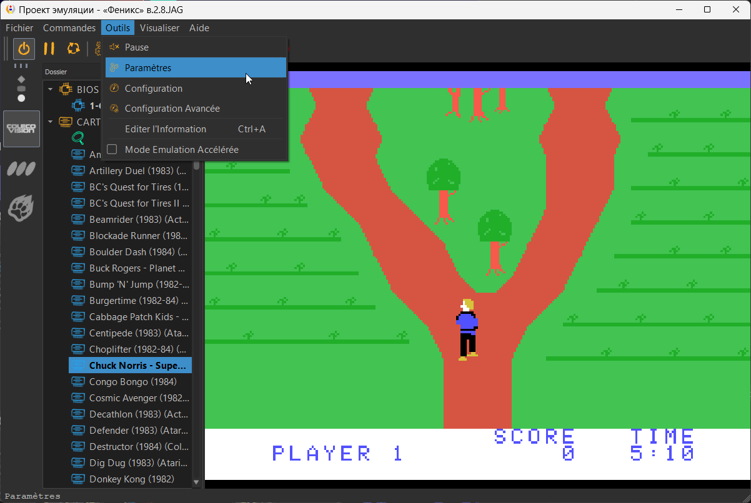Select Destructor (1984) game
This screenshot has height=503, width=751.
(x=138, y=446)
